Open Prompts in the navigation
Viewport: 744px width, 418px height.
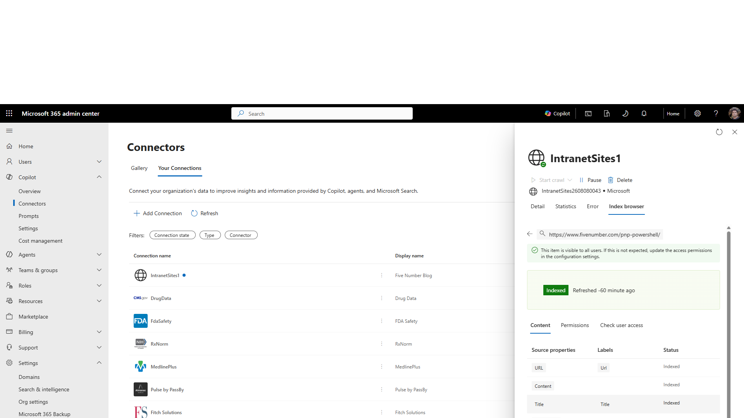tap(29, 216)
